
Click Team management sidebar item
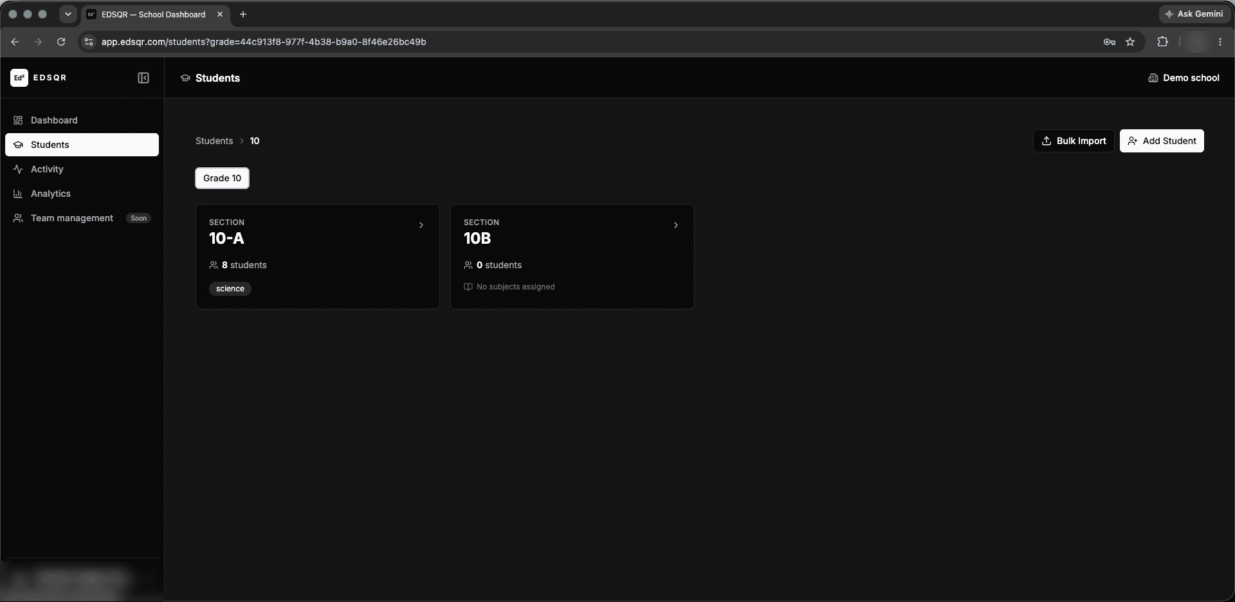coord(82,218)
